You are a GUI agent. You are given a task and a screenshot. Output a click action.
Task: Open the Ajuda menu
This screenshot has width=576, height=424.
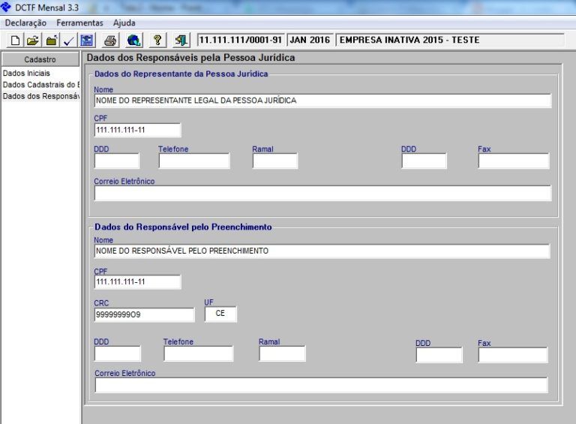(124, 23)
